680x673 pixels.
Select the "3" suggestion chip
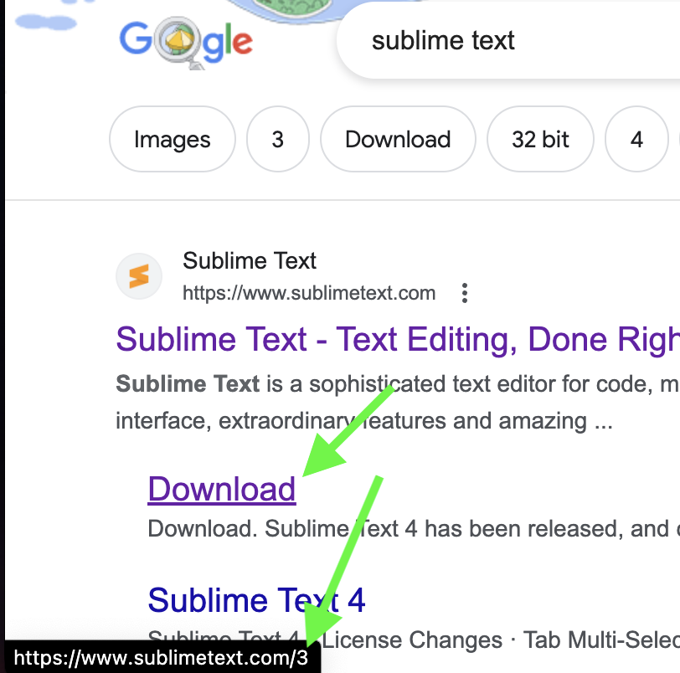pyautogui.click(x=277, y=139)
